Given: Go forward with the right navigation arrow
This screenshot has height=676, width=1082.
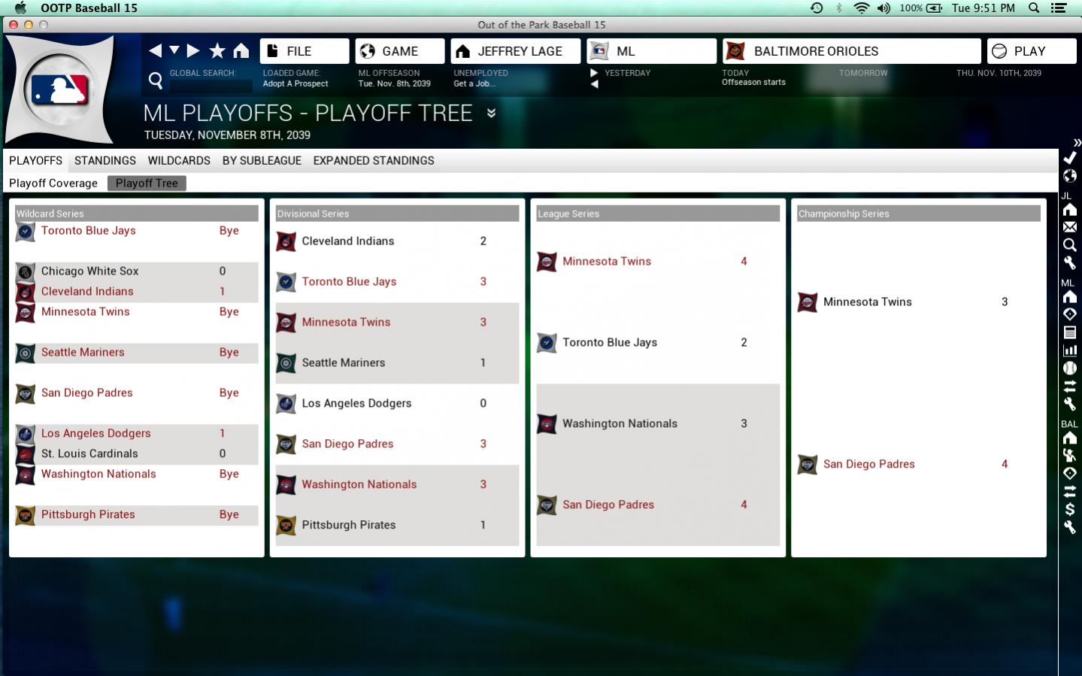Looking at the screenshot, I should coord(193,50).
